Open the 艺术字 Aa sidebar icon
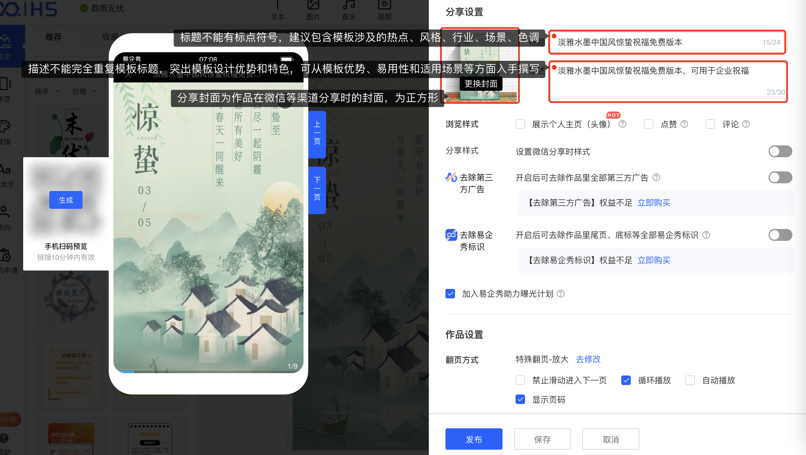The height and width of the screenshot is (455, 806). click(5, 170)
